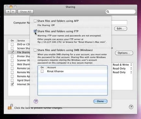This screenshot has height=119, width=141.
Task: Click the back navigation arrow
Action: click(x=8, y=12)
